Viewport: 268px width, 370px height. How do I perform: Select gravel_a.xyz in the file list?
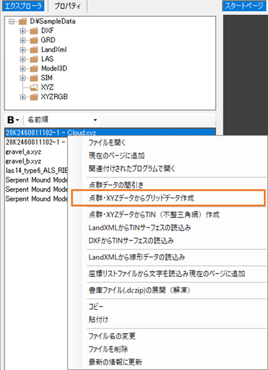tap(23, 151)
